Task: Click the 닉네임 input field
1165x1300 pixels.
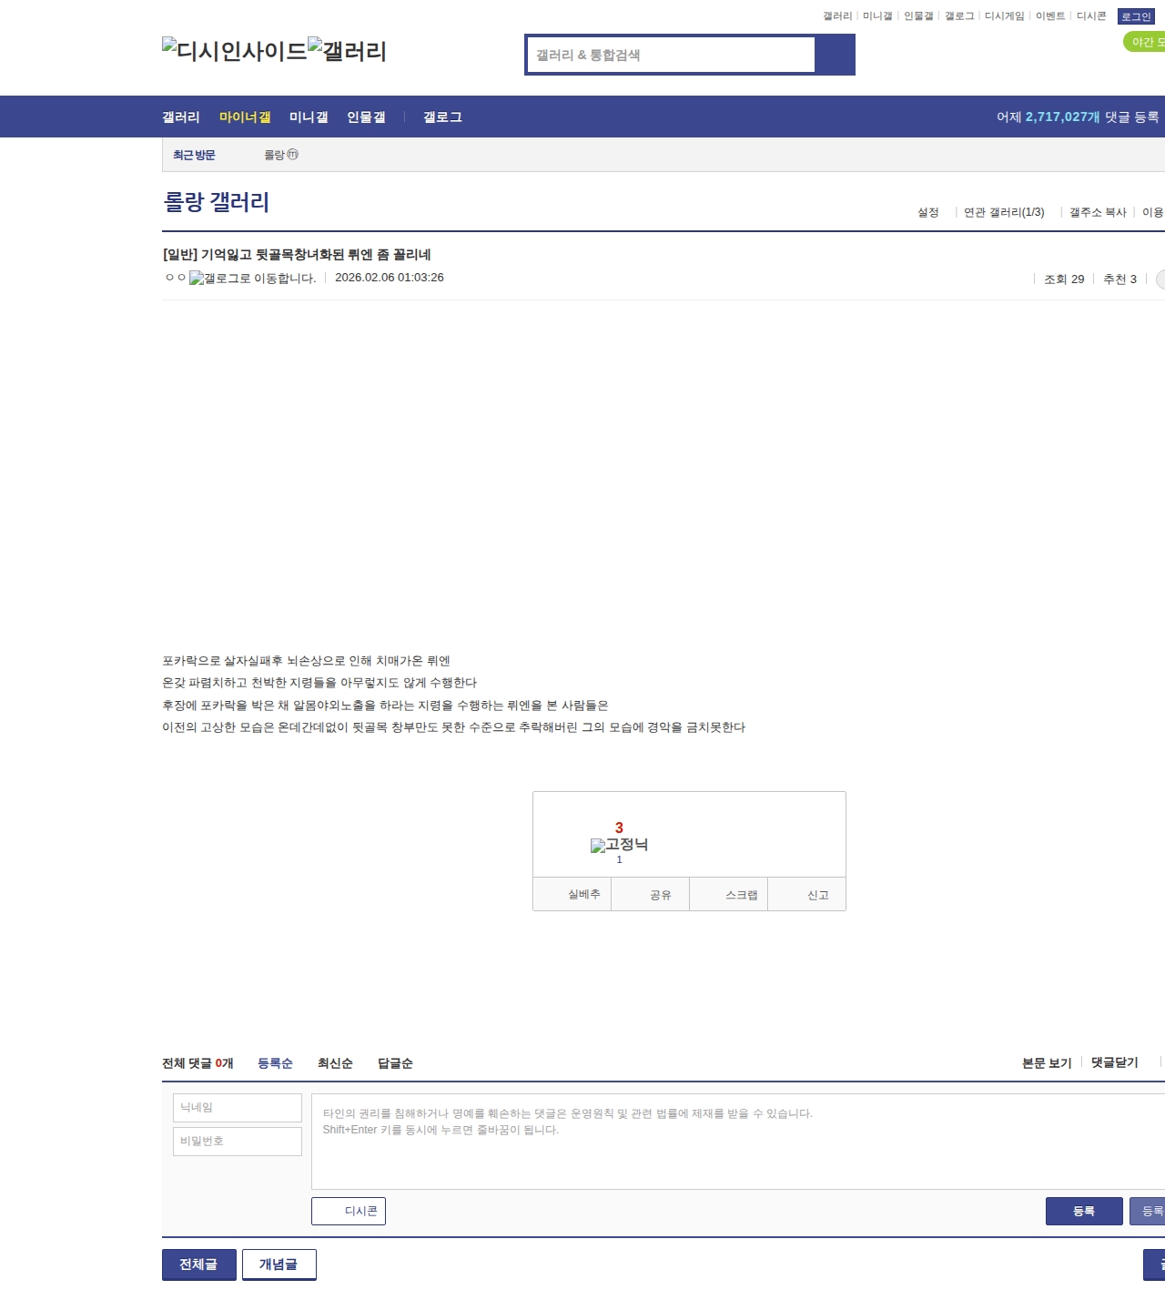Action: click(x=238, y=1108)
